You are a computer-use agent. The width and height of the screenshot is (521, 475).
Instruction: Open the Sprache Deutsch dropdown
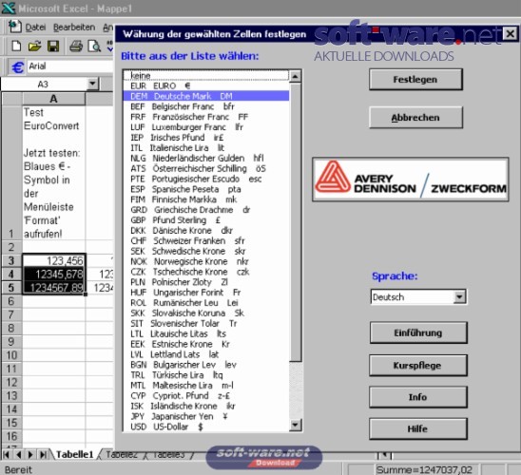pyautogui.click(x=459, y=296)
